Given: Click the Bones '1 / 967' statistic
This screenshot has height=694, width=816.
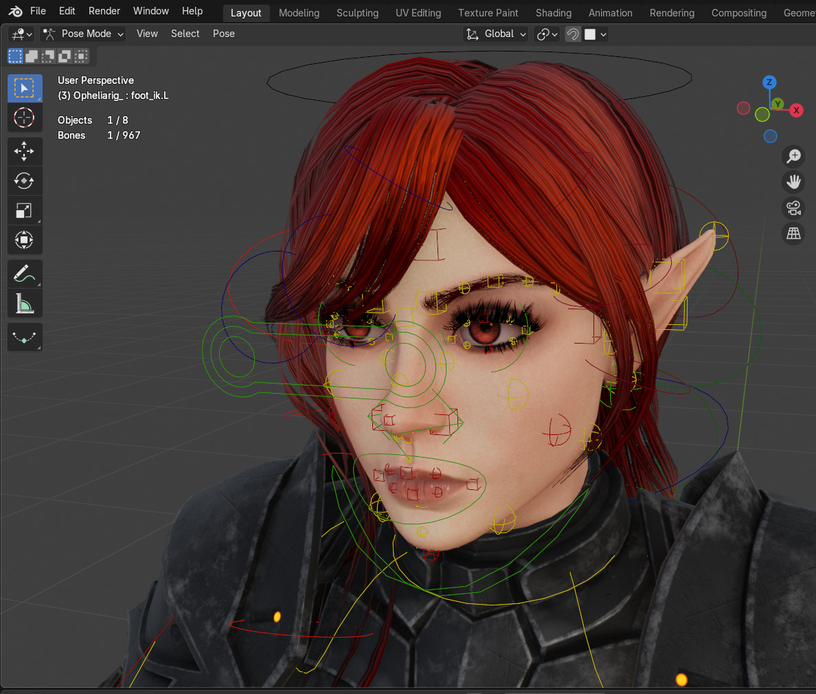Looking at the screenshot, I should [x=124, y=135].
